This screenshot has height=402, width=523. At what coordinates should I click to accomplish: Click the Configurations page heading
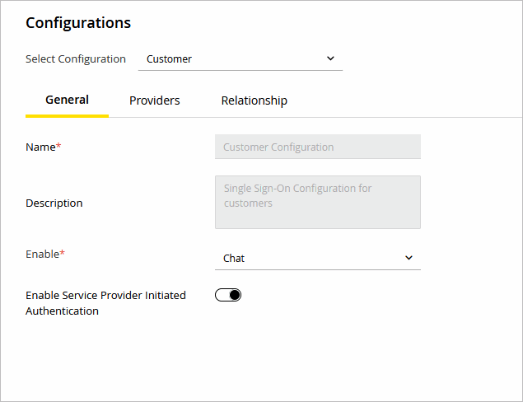click(x=78, y=23)
